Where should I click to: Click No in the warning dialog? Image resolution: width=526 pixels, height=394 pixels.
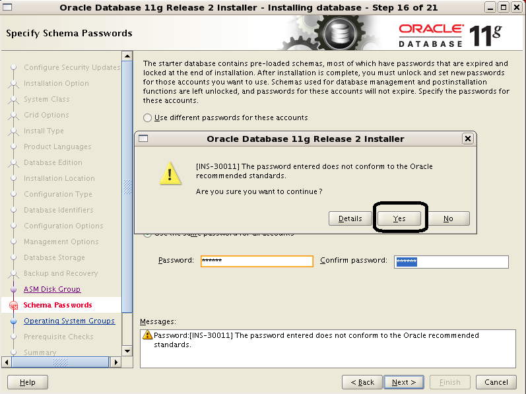click(448, 218)
